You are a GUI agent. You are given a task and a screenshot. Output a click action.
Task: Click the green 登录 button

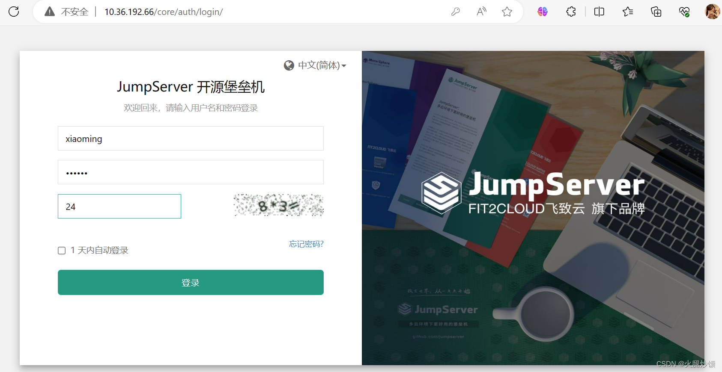pyautogui.click(x=191, y=282)
